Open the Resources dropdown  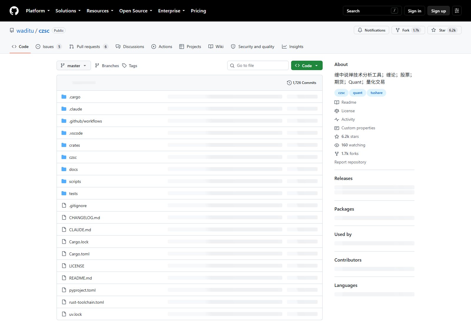click(100, 11)
